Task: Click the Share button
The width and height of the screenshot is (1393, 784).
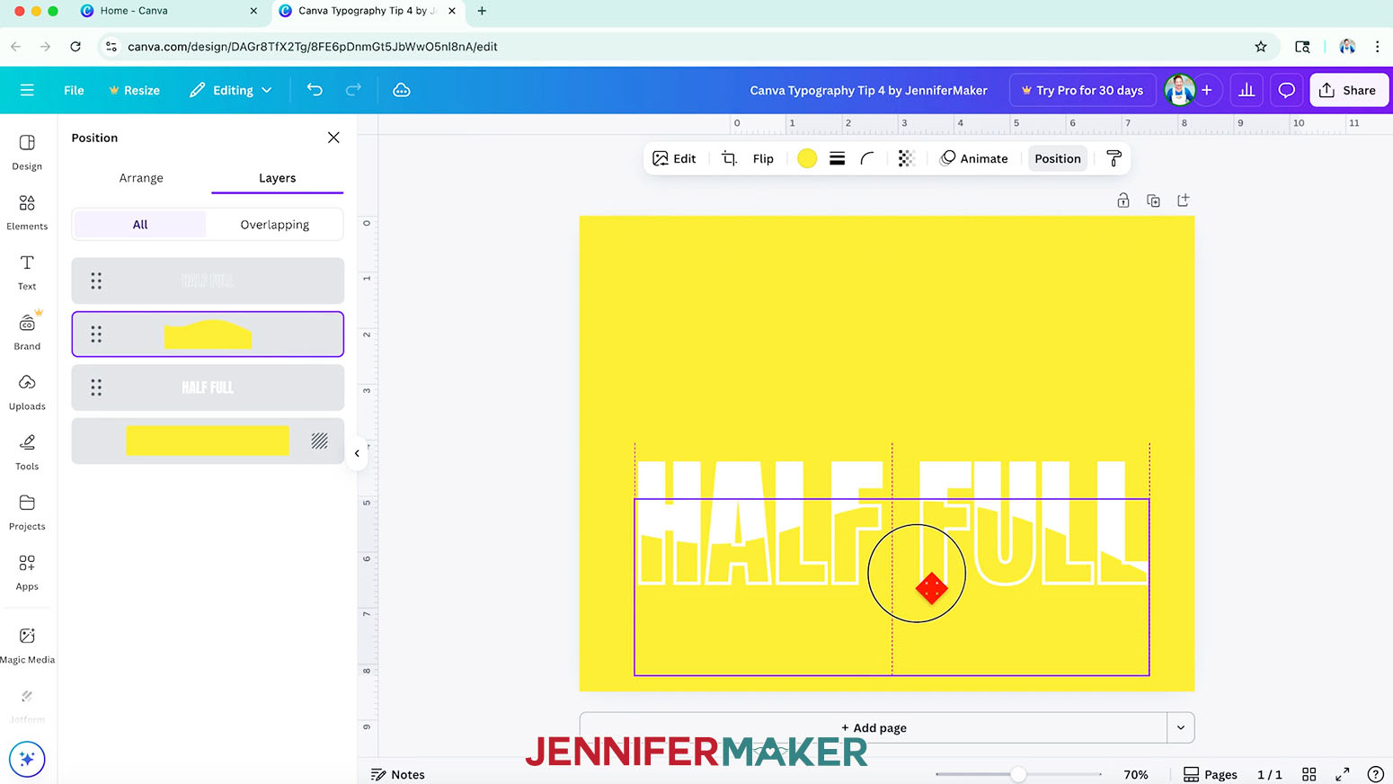Action: click(1349, 90)
